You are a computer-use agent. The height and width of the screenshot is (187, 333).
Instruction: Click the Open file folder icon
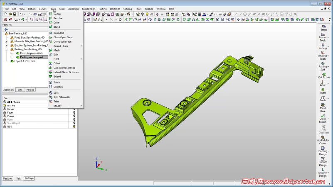[x=10, y=14]
